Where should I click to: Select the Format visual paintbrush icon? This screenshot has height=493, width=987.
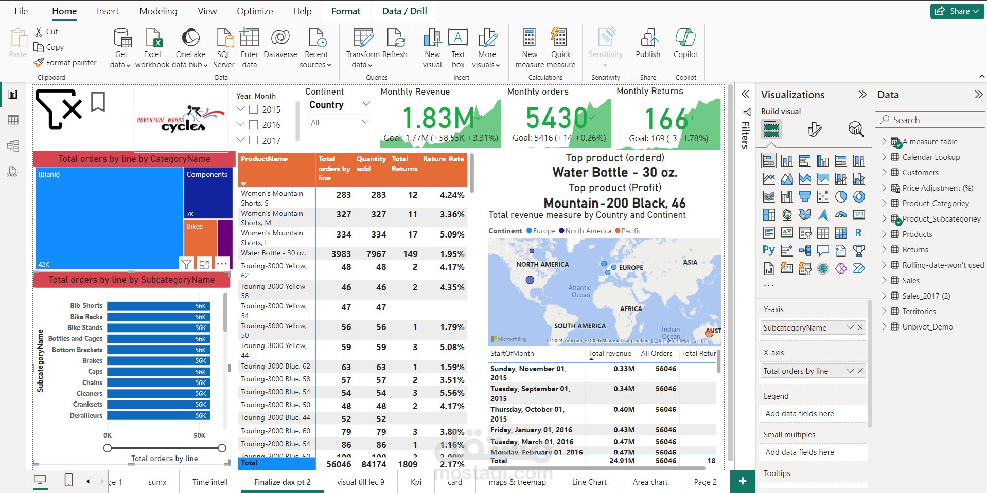814,129
